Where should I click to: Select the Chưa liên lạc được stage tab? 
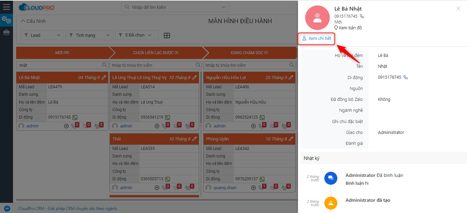click(156, 53)
